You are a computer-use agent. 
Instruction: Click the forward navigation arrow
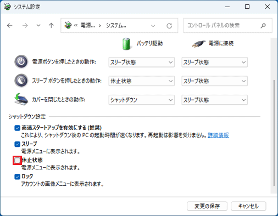(x=25, y=25)
